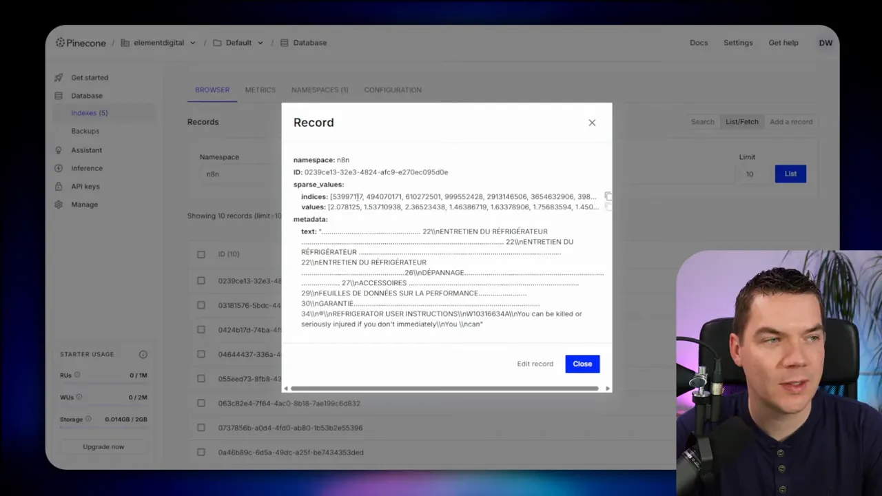The image size is (882, 496).
Task: Toggle the select-all ID checkbox
Action: [201, 254]
